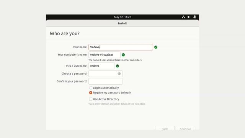Screen dimensions: 245x138
Task: Toggle the show-password eye icon
Action: (x=119, y=74)
